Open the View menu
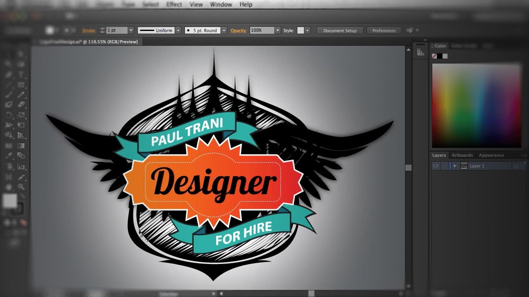529x297 pixels. [196, 5]
